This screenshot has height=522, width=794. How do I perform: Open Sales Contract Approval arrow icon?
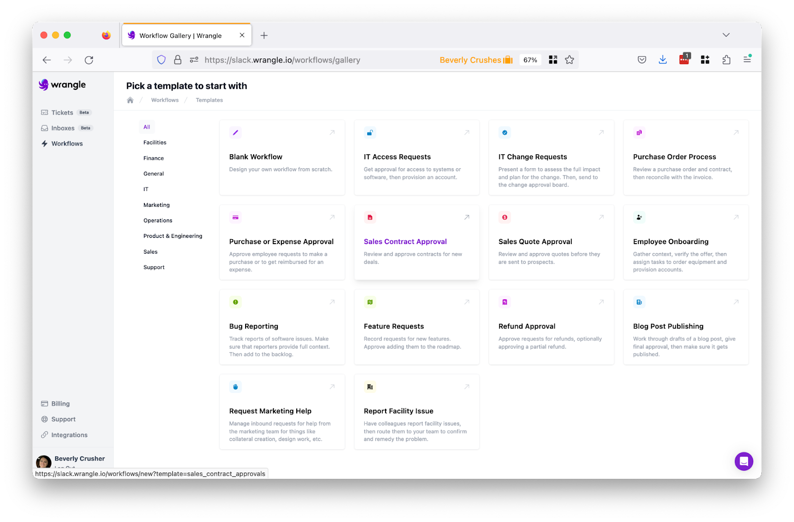coord(467,217)
